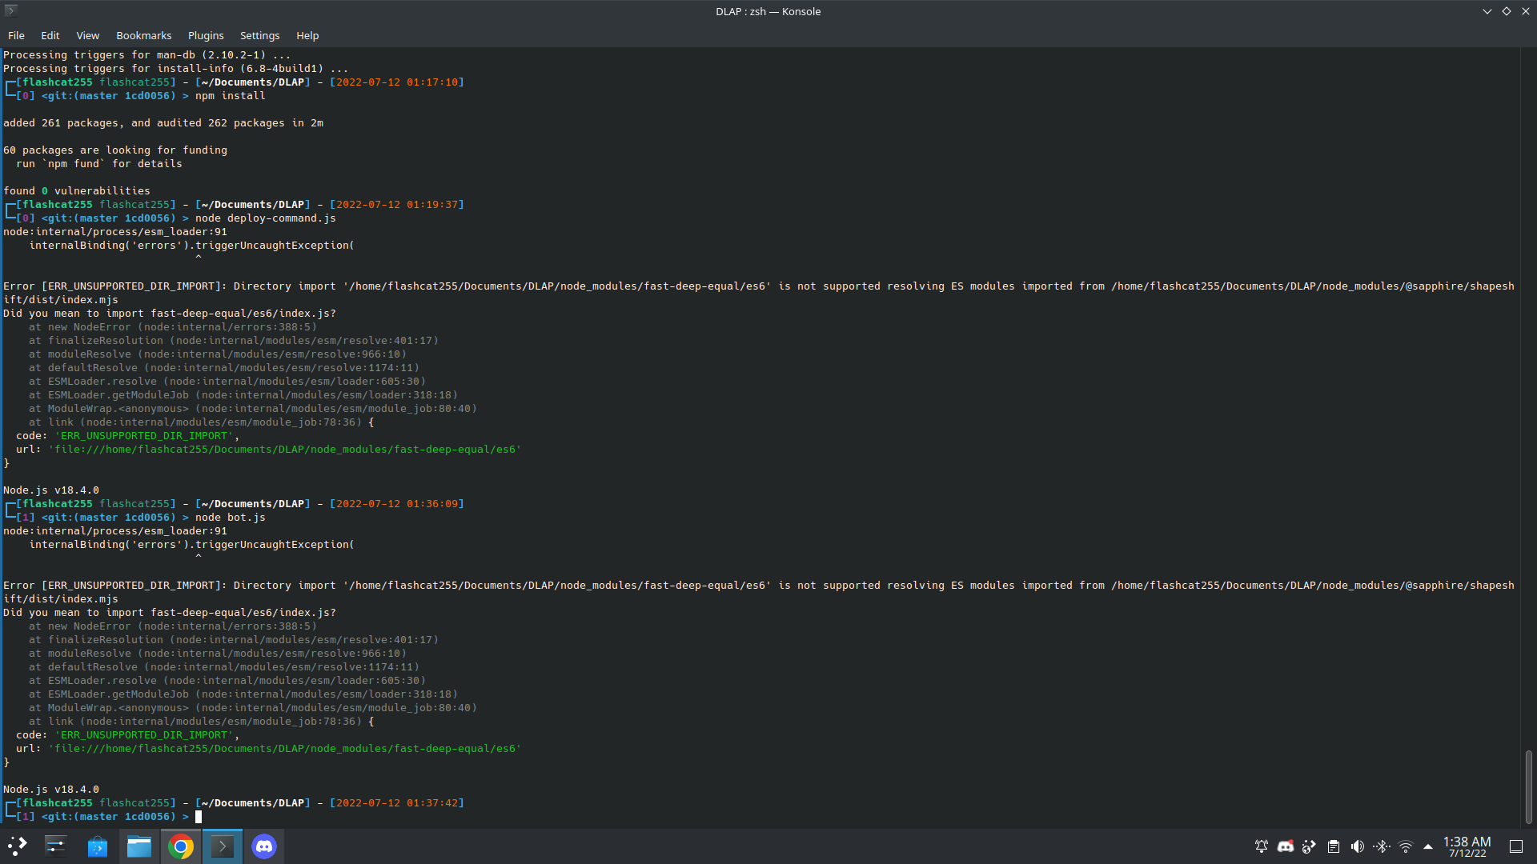Open Wi-Fi networks tray icon

(x=1406, y=846)
